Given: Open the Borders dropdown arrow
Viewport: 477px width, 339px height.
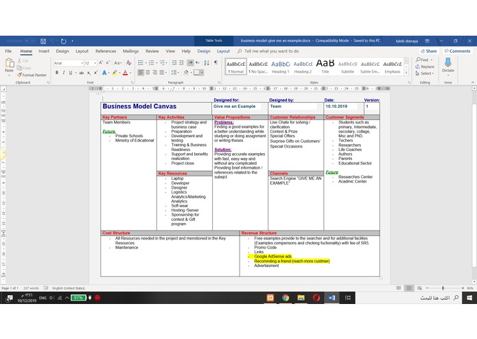Looking at the screenshot, I should pos(202,73).
